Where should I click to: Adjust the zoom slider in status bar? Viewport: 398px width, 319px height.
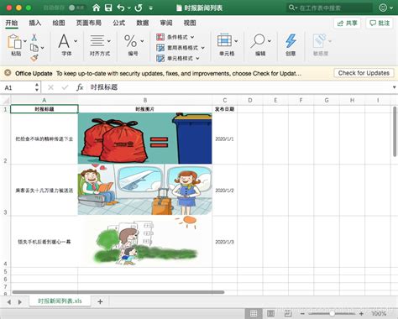(332, 314)
